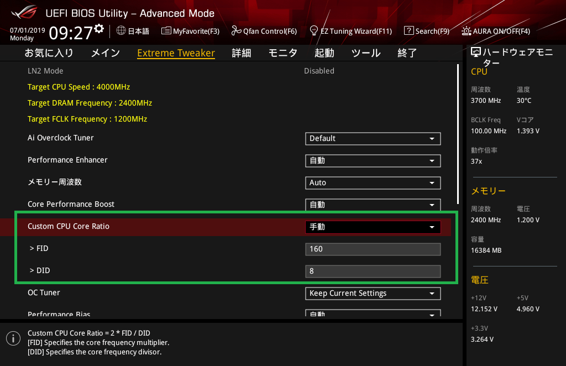Click the memory voltage 1.200 V value

[528, 220]
